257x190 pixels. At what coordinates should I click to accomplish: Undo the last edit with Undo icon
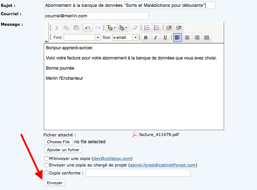click(88, 28)
